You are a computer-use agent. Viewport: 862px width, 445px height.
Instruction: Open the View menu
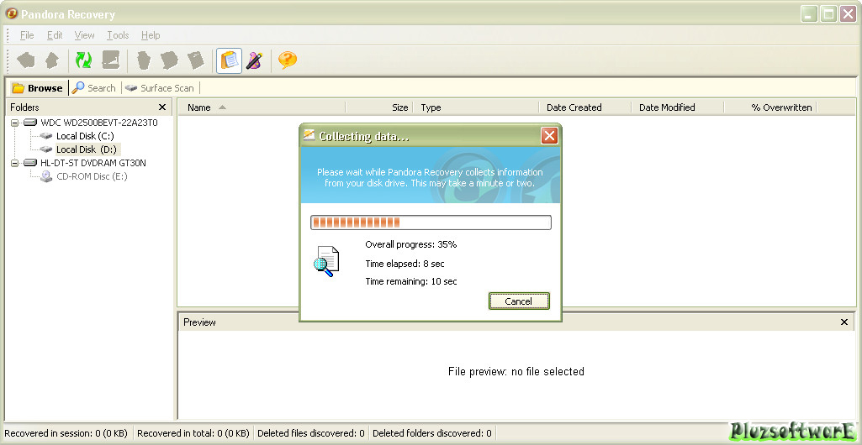point(84,35)
